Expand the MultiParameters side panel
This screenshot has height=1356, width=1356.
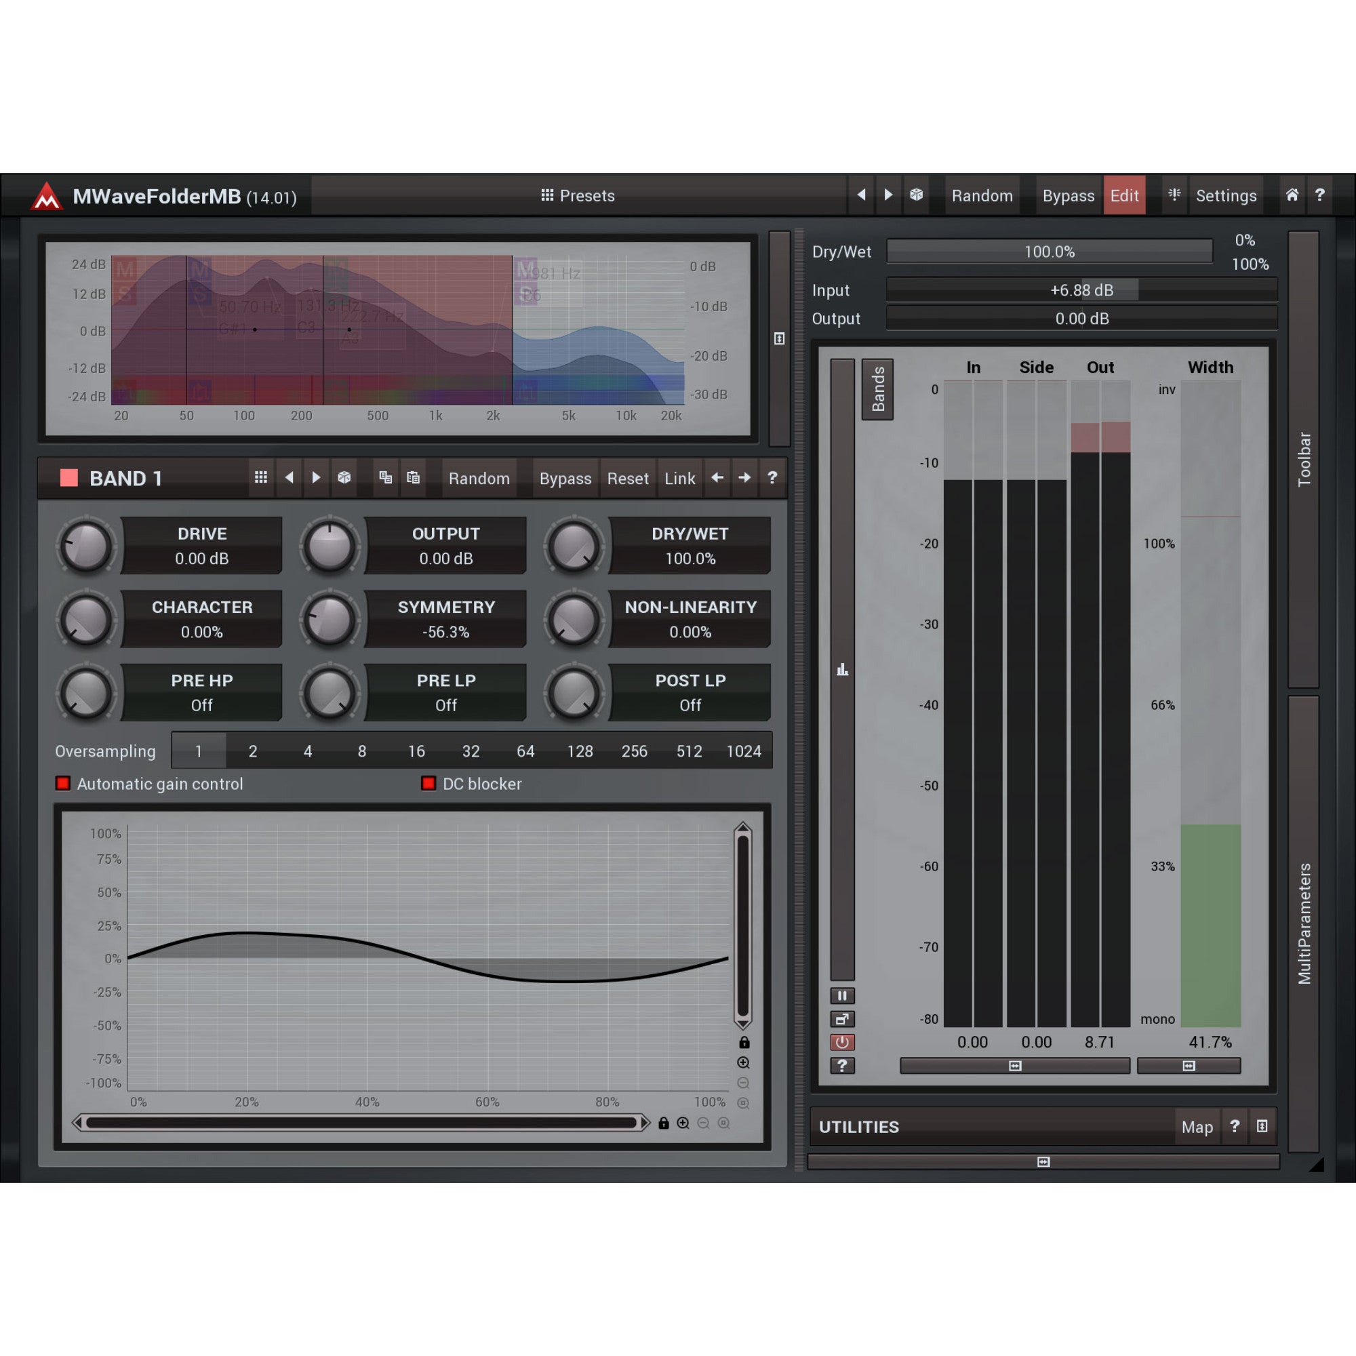1303,923
